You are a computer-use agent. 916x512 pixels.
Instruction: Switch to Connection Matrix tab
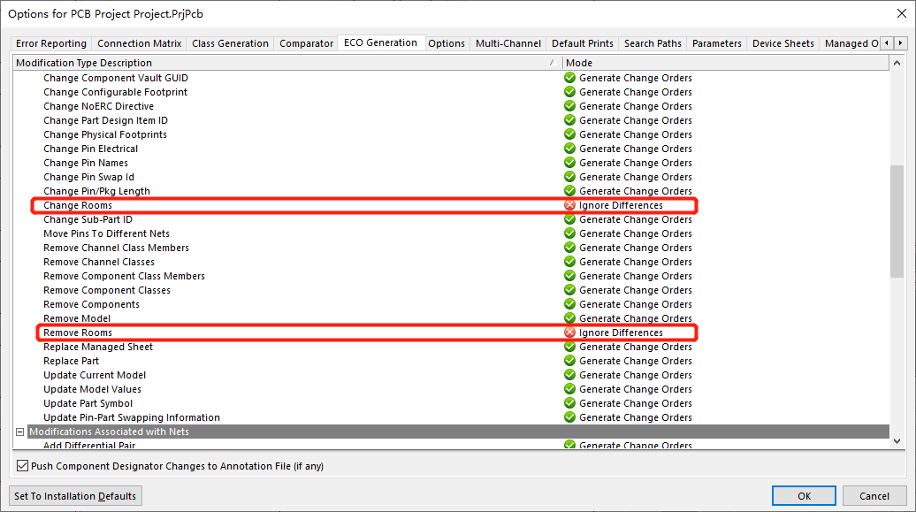(x=139, y=43)
